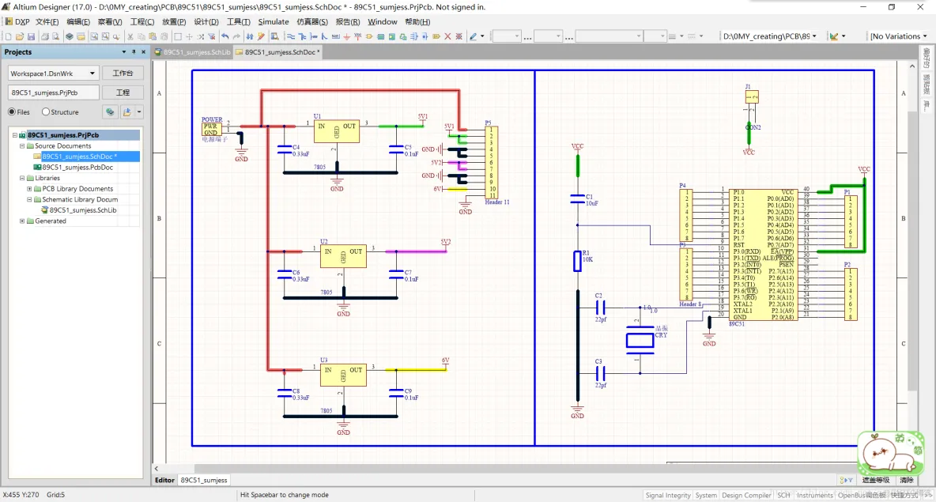Click the Design Compiler status button
936x502 pixels.
(x=746, y=496)
